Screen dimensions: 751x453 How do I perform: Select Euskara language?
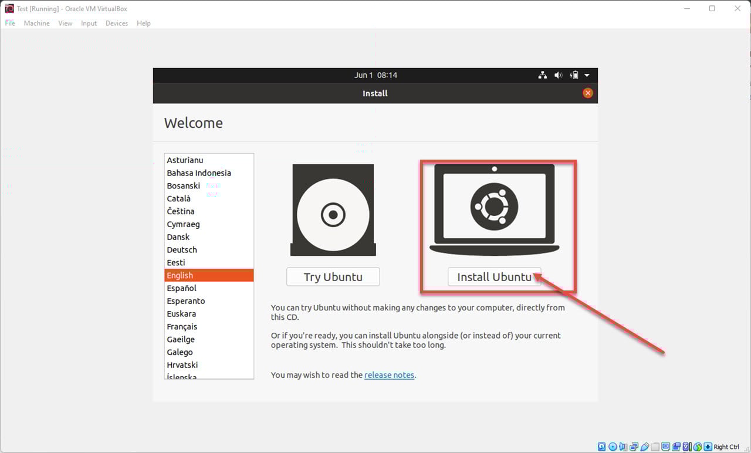(209, 314)
